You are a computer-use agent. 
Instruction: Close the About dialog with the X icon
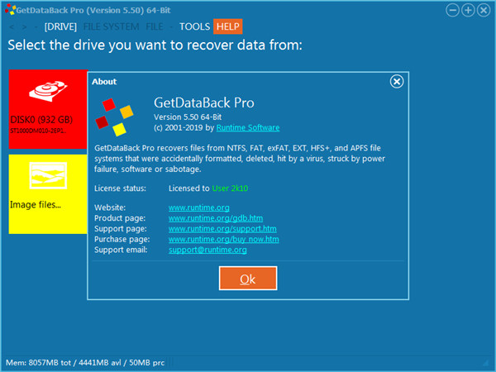tap(396, 82)
